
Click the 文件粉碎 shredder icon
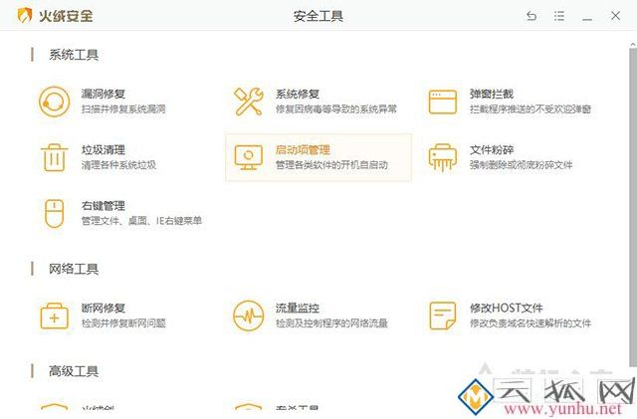[x=442, y=157]
